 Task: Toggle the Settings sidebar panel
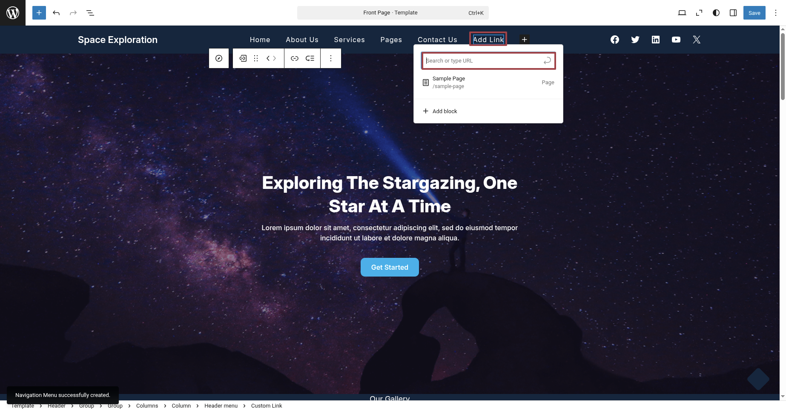pos(733,13)
